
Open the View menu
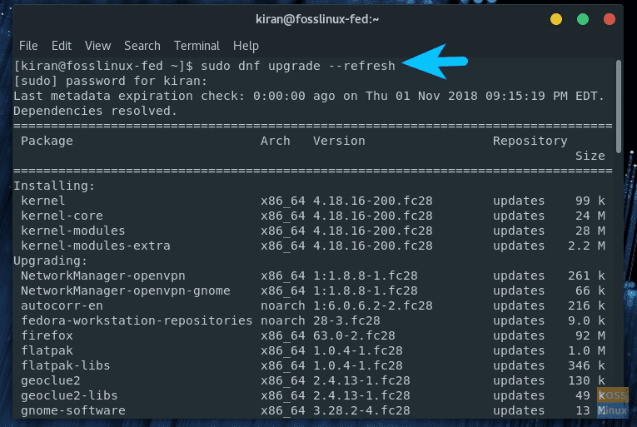tap(97, 46)
